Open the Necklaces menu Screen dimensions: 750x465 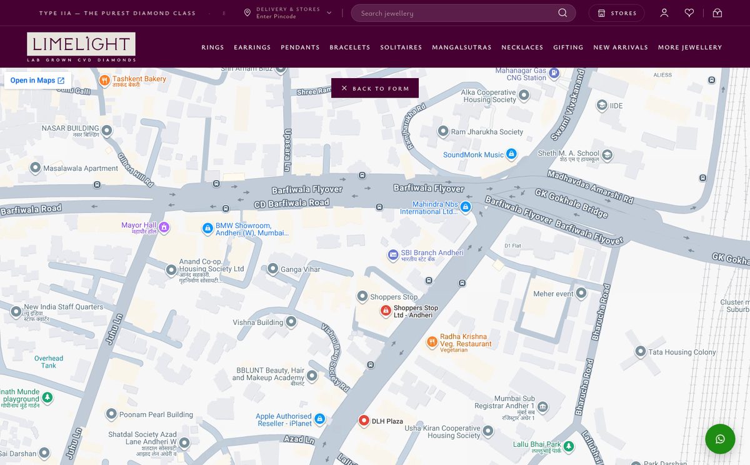[522, 47]
